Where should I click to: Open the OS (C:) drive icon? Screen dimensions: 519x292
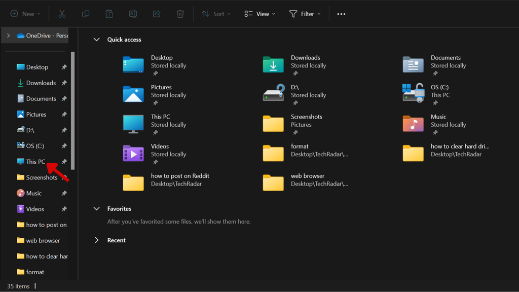413,94
